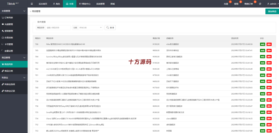Click price ¥808.00 in row 765
Viewport: 279px width, 133px height.
coord(156,51)
